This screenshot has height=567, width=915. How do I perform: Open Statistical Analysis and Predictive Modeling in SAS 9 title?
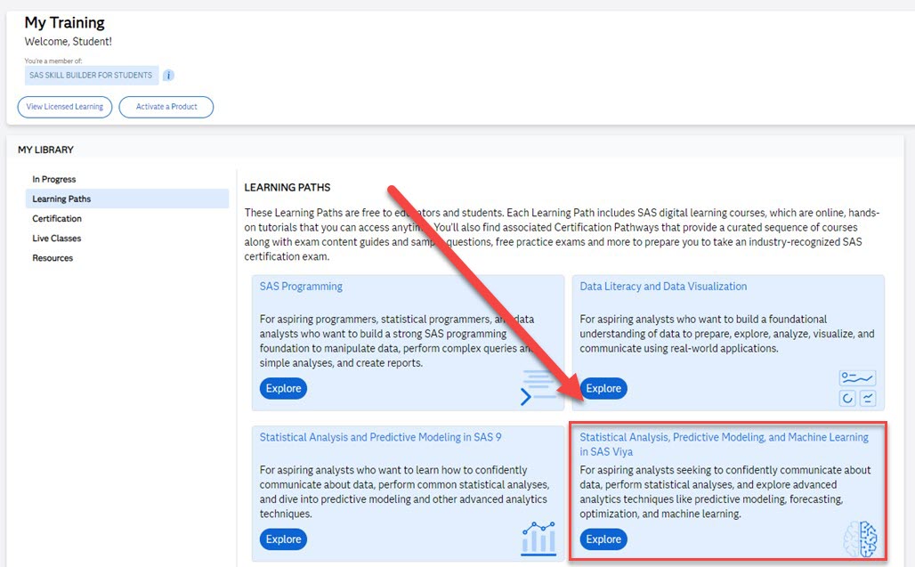click(380, 437)
